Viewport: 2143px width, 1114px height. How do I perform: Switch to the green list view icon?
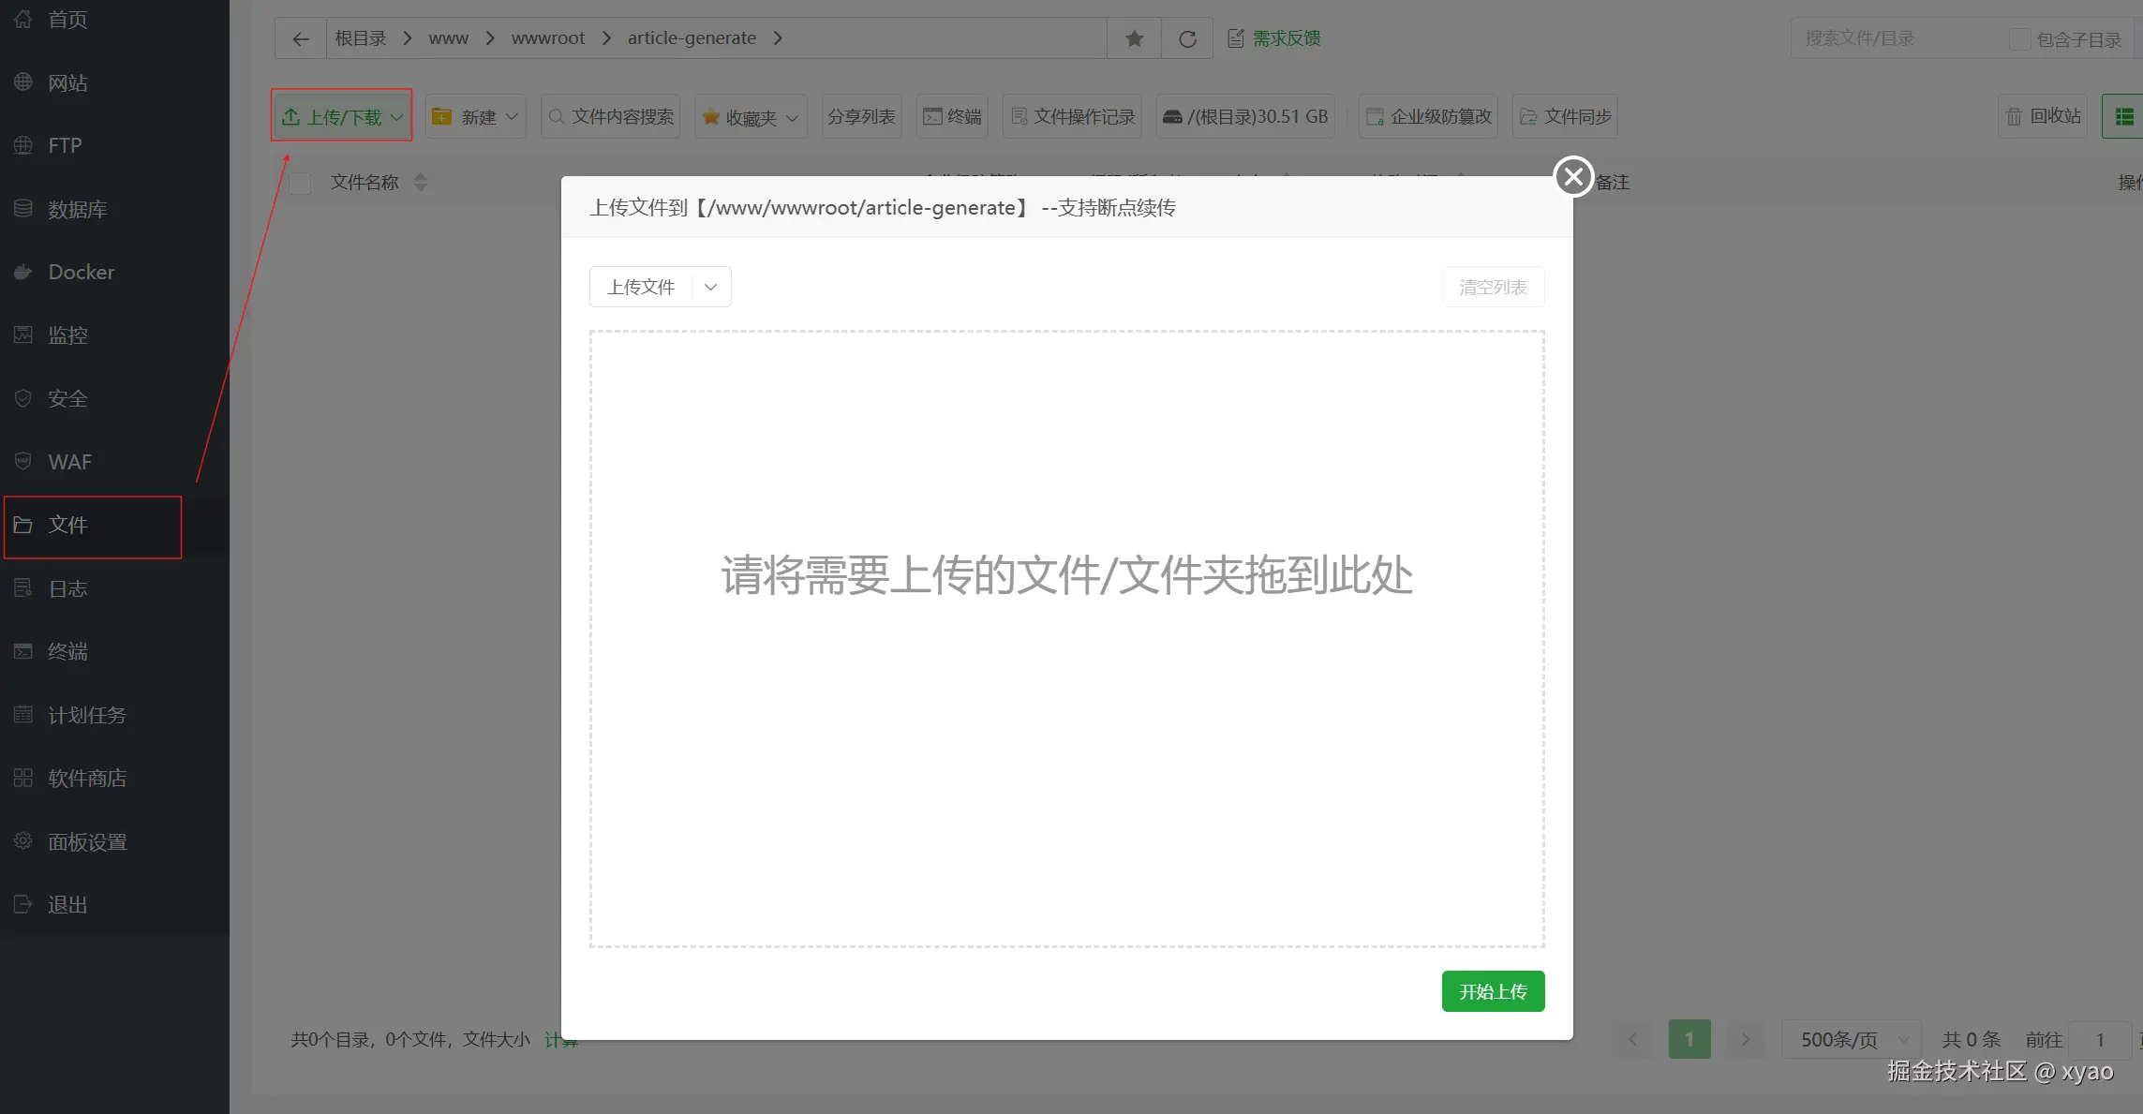pos(2123,116)
